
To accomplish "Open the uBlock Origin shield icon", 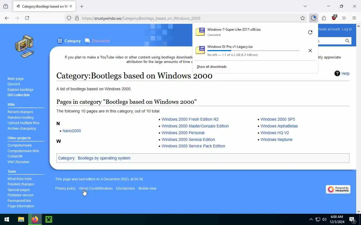I will (334, 18).
